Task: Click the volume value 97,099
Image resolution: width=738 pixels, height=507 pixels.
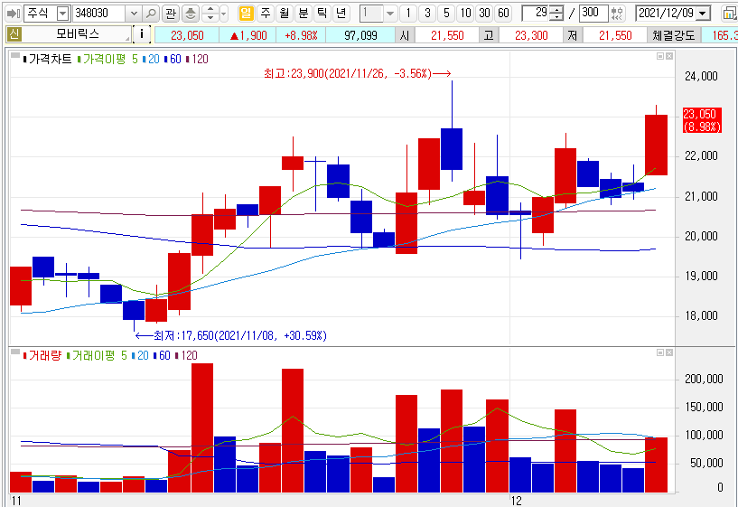Action: coord(360,35)
